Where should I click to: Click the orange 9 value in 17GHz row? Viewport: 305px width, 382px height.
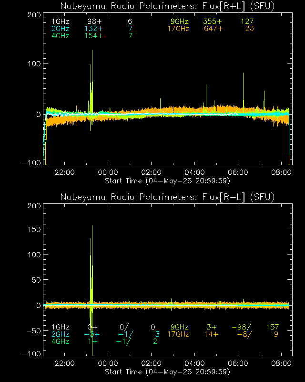[276, 334]
